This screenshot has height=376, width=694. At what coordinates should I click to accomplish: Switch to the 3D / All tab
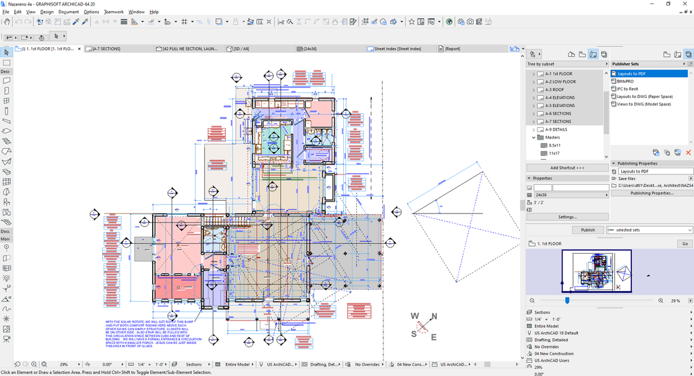click(x=259, y=49)
